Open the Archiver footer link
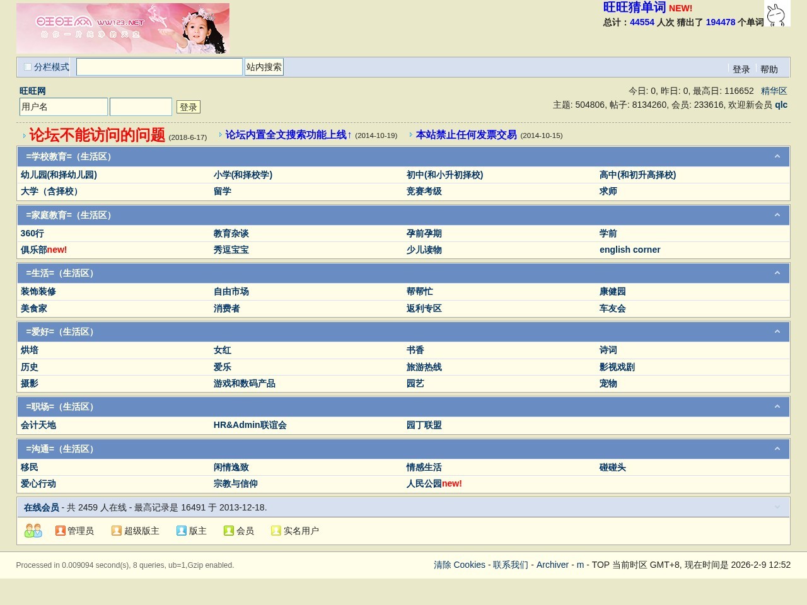The height and width of the screenshot is (605, 807). pos(552,565)
